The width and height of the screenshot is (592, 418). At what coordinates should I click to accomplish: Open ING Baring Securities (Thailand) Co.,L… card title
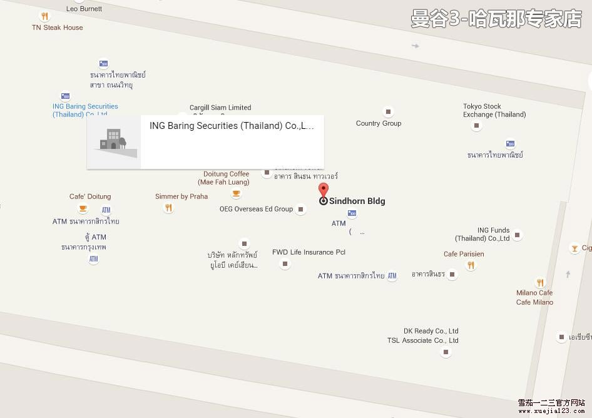232,126
